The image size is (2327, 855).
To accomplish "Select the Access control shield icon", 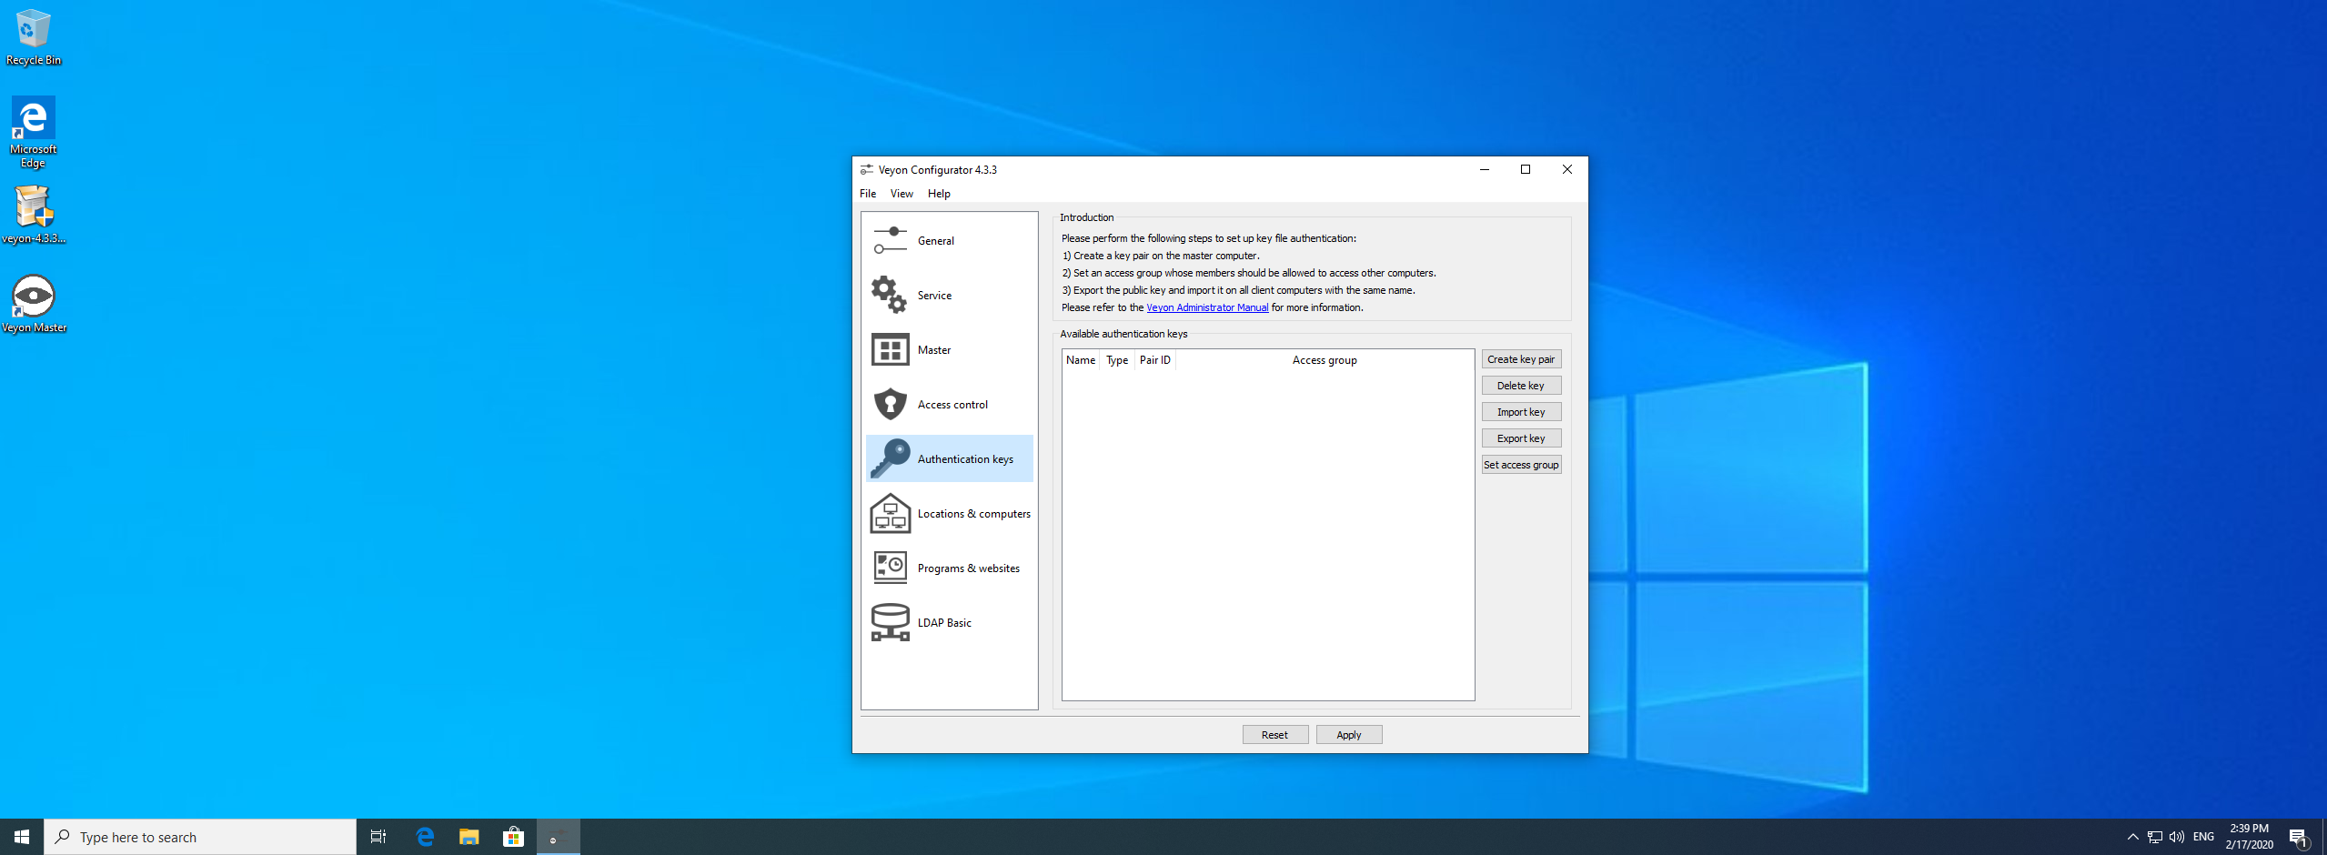I will (x=890, y=404).
